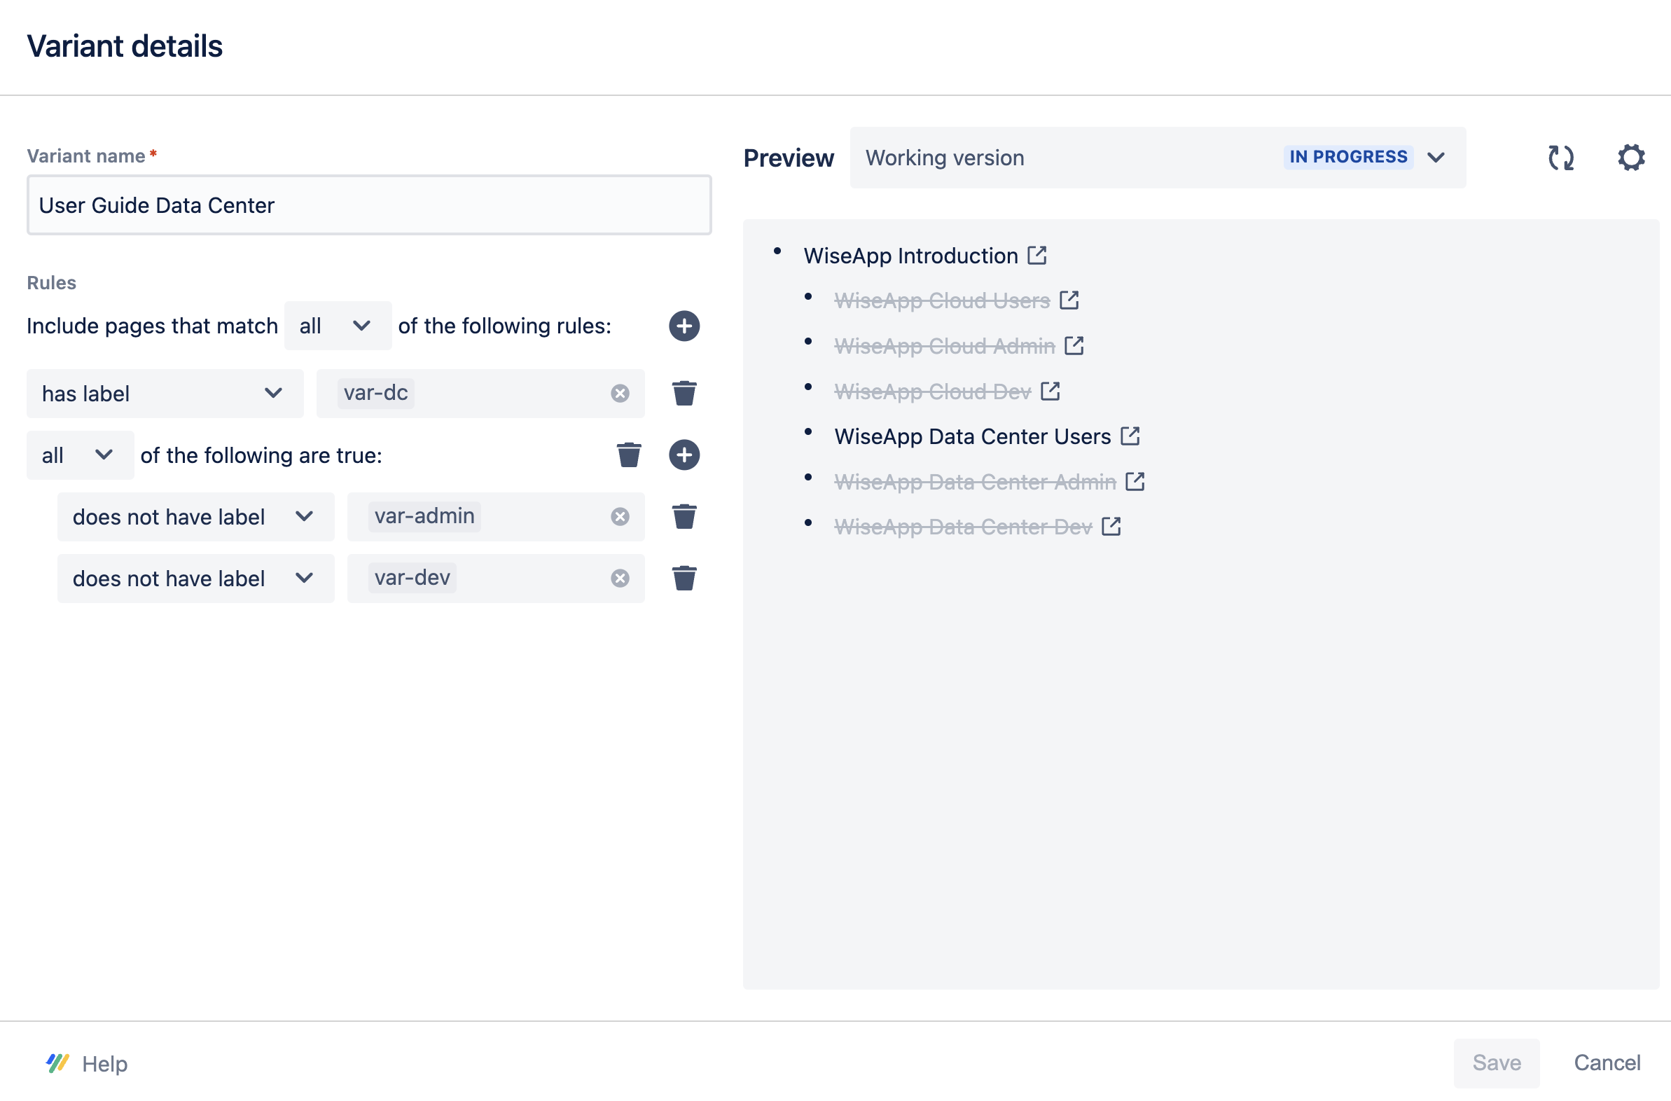1671x1101 pixels.
Task: Clear the var-dev label value
Action: [619, 579]
